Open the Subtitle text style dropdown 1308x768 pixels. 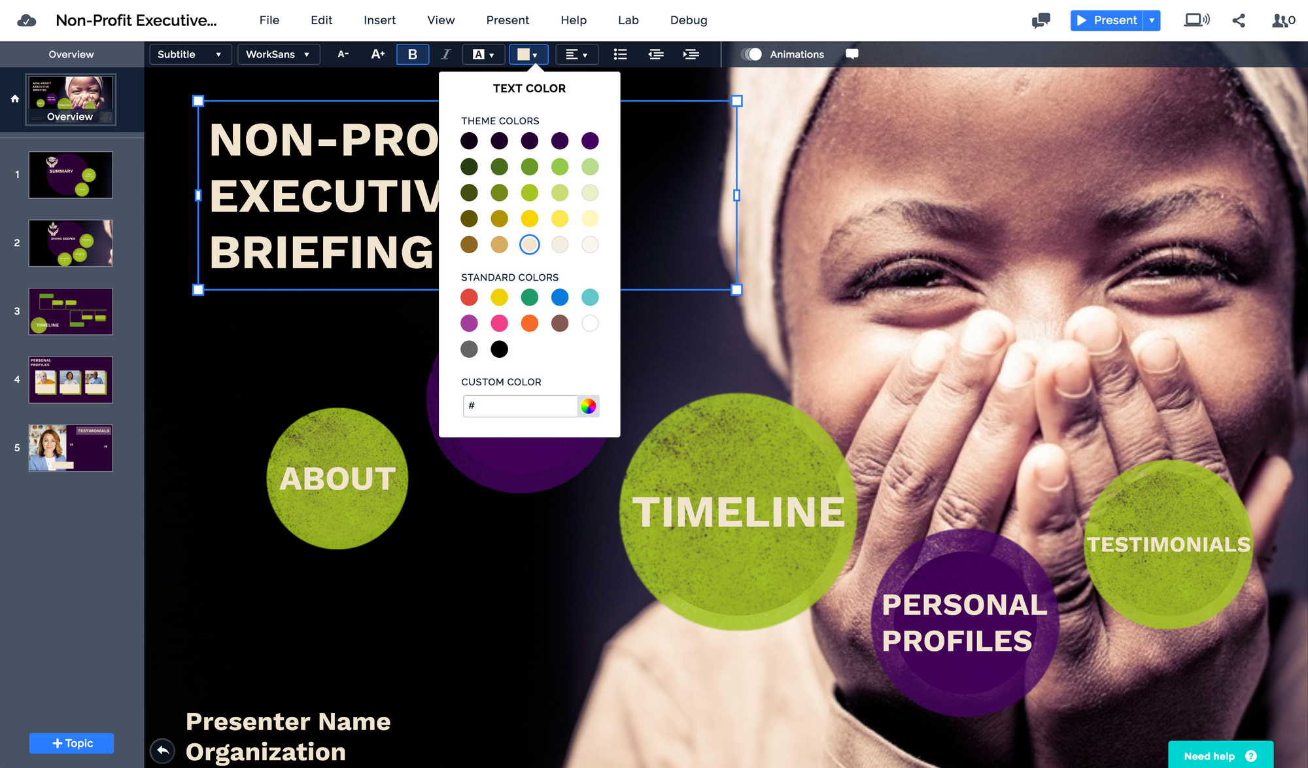coord(190,54)
